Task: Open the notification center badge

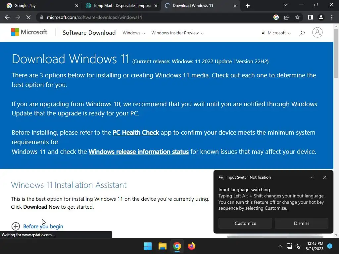Action: pyautogui.click(x=330, y=246)
